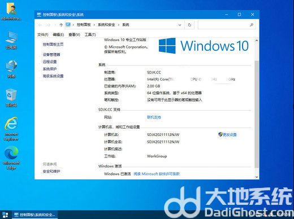The width and height of the screenshot is (294, 219).
Task: Click the computer icon in the address bar
Action: pyautogui.click(x=68, y=25)
